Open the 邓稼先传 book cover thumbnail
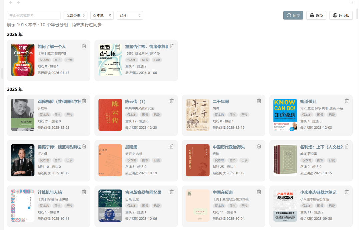Screen dimensions: 360x230 23,115
